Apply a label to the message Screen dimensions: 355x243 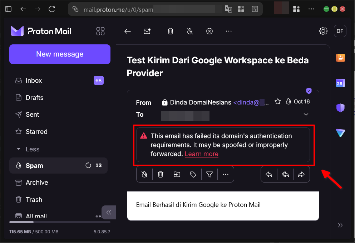(193, 174)
